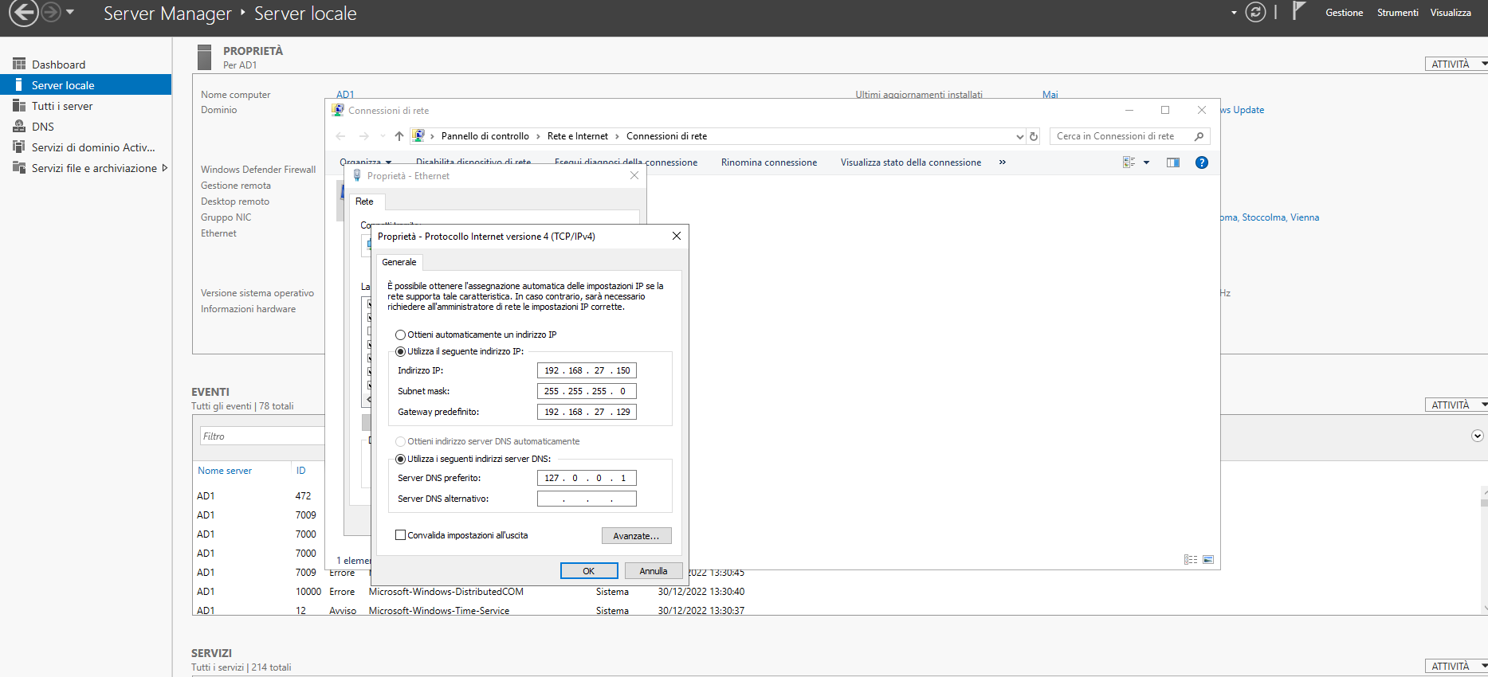The height and width of the screenshot is (677, 1488).
Task: Click the address bar network location icon
Action: [x=418, y=136]
